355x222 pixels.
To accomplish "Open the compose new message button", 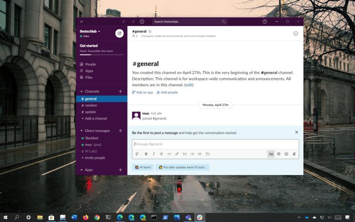I will click(x=119, y=33).
